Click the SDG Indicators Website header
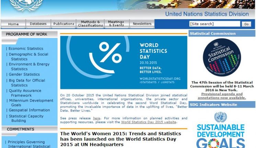Image resolution: width=256 pixels, height=148 pixels. click(x=222, y=104)
